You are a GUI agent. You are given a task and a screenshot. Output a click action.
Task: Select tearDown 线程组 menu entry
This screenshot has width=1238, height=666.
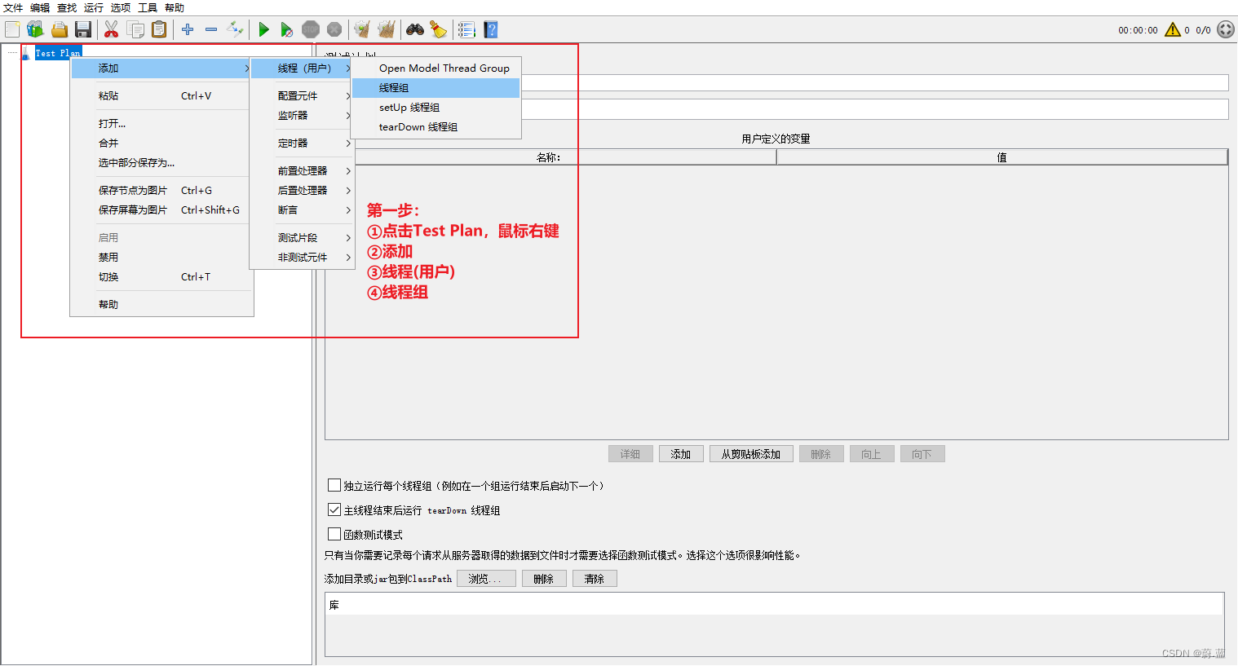coord(436,127)
